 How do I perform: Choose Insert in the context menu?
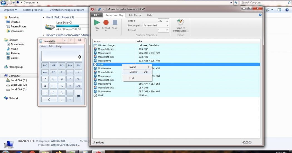pos(137,67)
